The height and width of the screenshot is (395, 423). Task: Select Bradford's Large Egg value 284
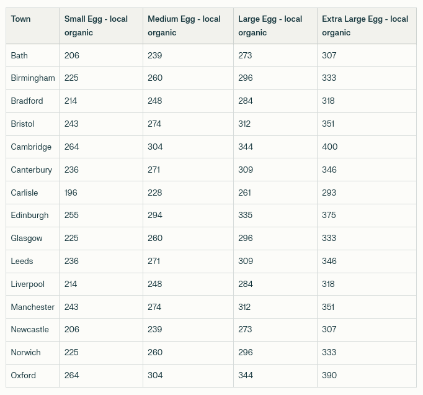[246, 101]
